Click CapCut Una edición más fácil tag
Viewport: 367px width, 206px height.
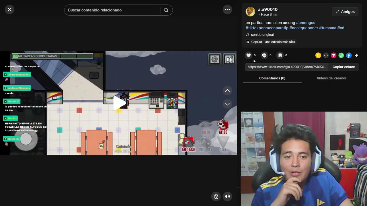tap(271, 42)
